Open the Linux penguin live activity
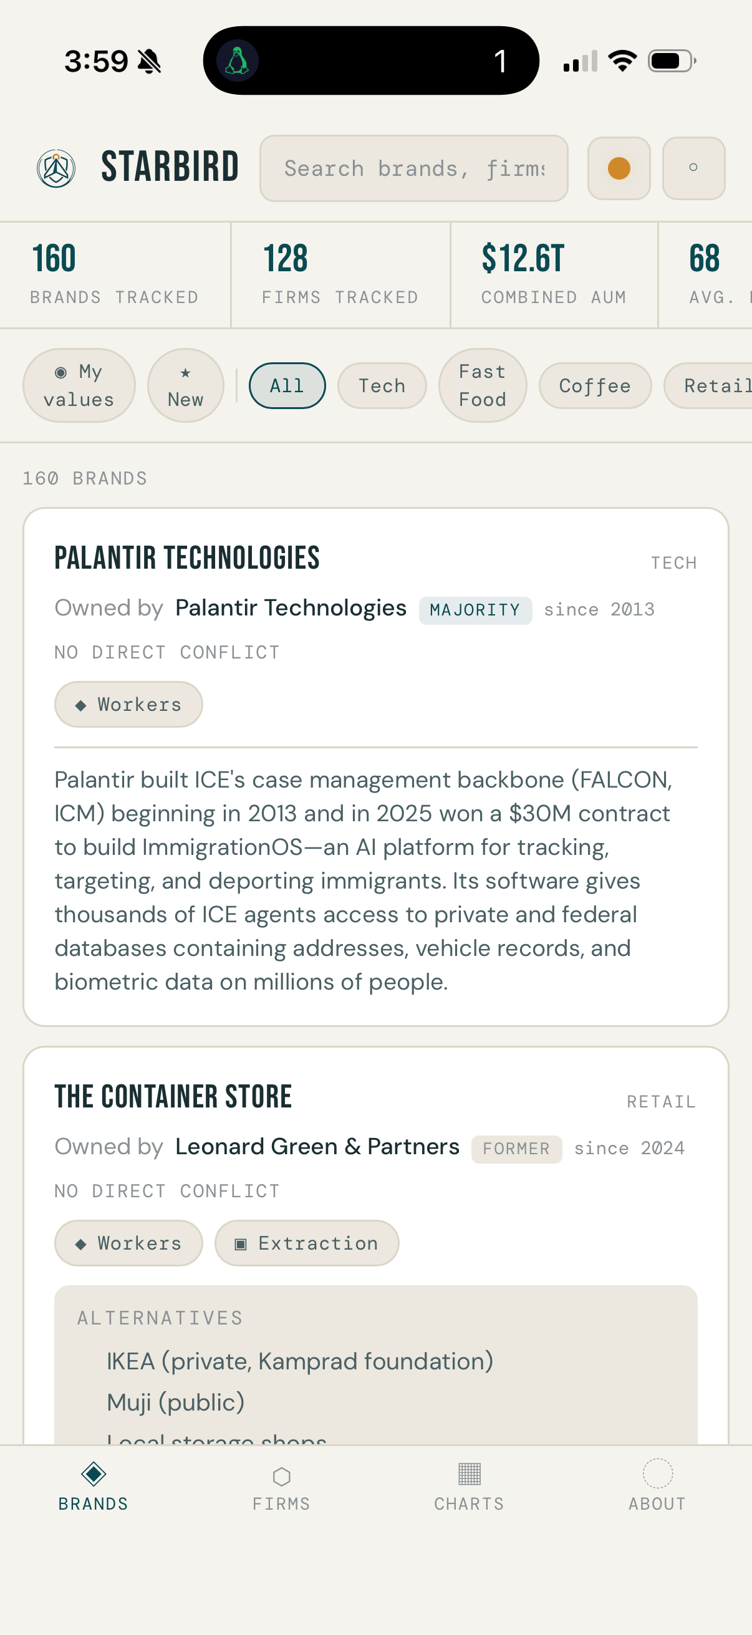 point(238,62)
